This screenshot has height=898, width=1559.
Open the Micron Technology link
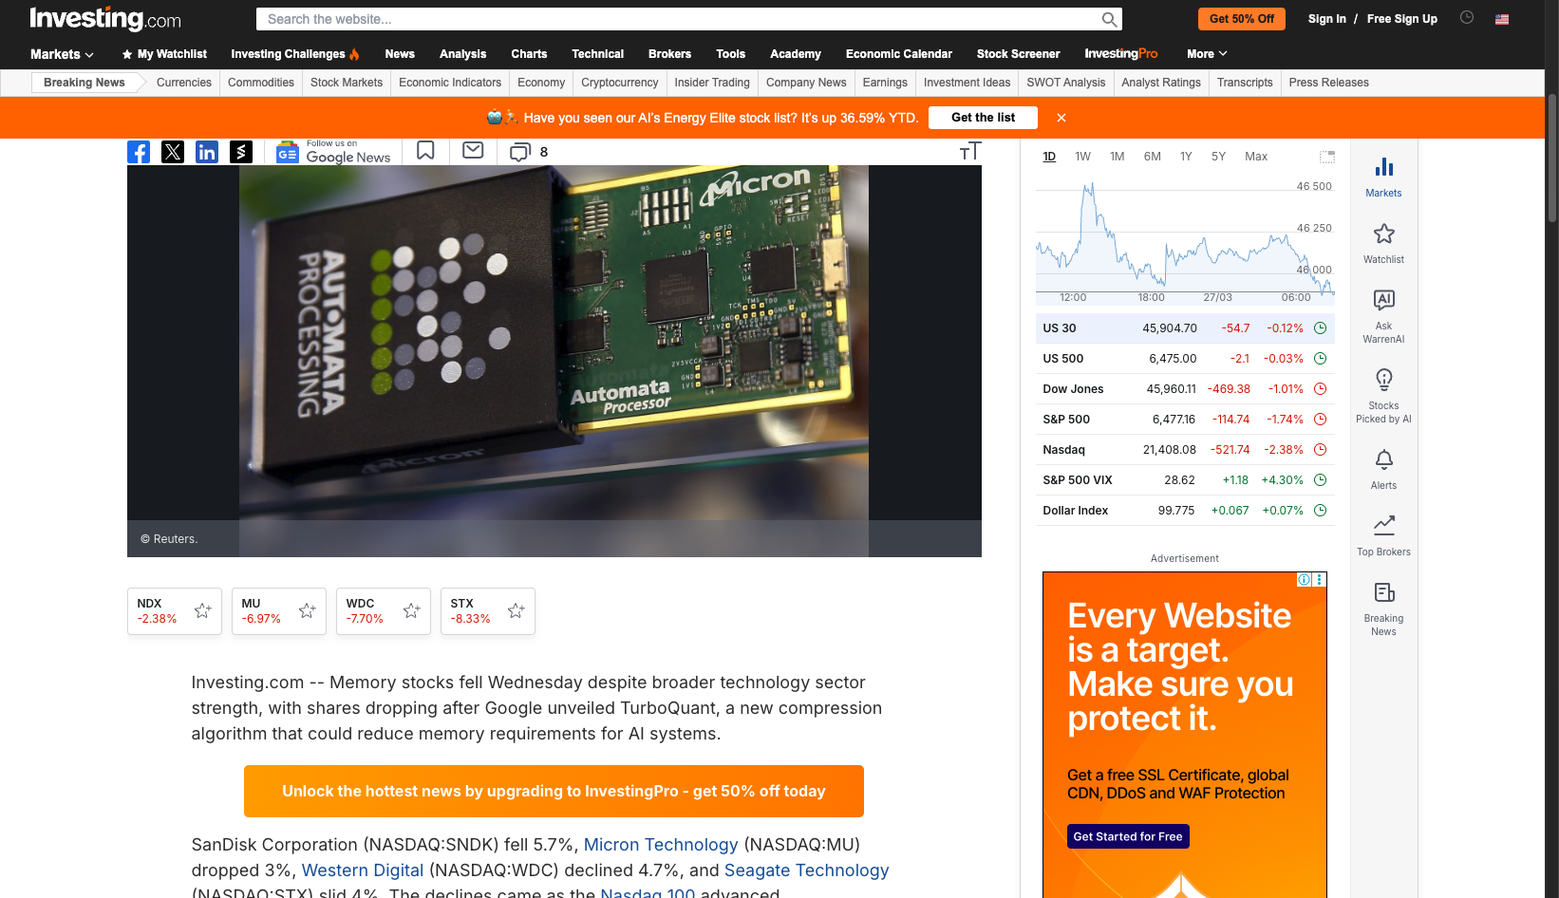(x=660, y=845)
